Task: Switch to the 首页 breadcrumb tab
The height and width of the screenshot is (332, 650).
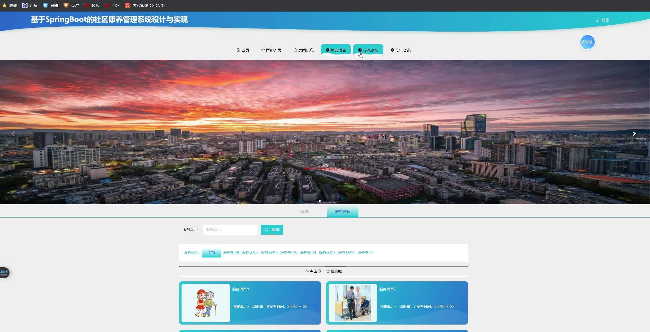Action: click(304, 211)
